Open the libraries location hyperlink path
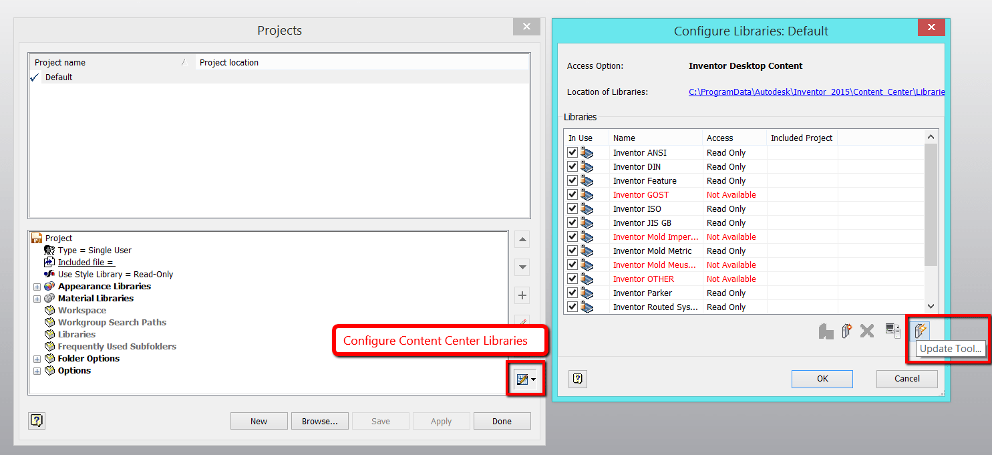Viewport: 992px width, 455px height. pos(815,92)
